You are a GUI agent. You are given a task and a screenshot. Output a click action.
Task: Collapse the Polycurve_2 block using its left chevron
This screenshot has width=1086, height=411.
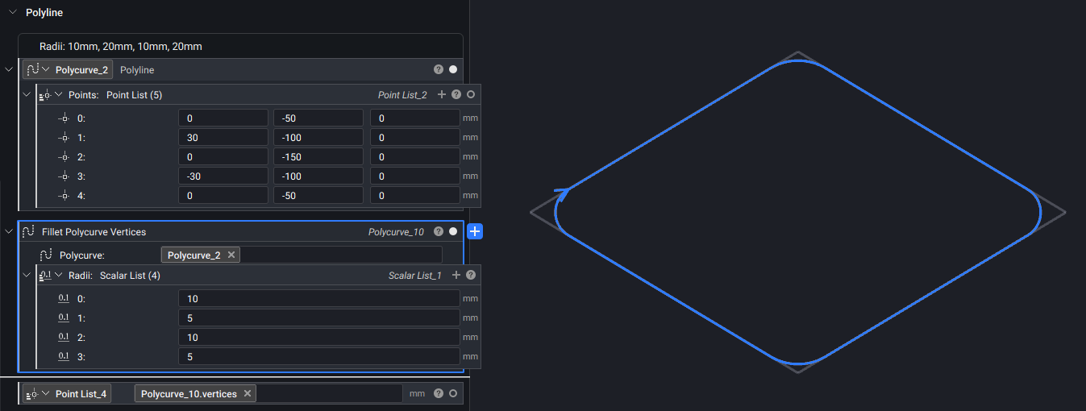point(9,70)
